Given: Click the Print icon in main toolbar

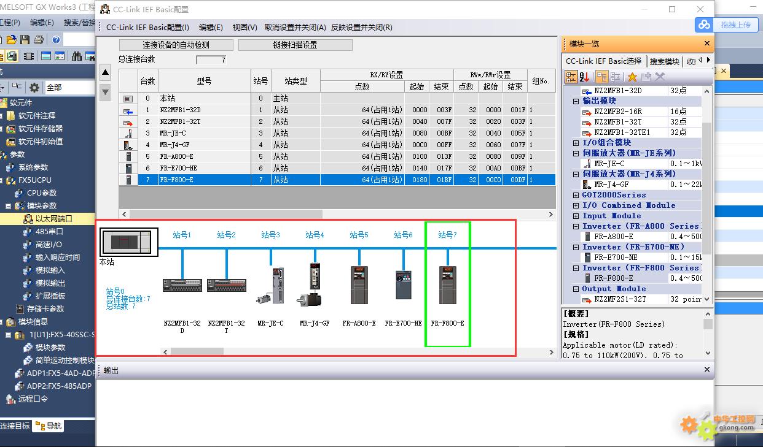Looking at the screenshot, I should (x=38, y=39).
